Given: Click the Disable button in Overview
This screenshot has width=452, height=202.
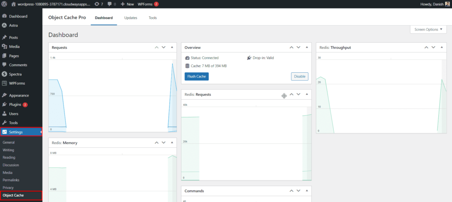Looking at the screenshot, I should tap(300, 76).
